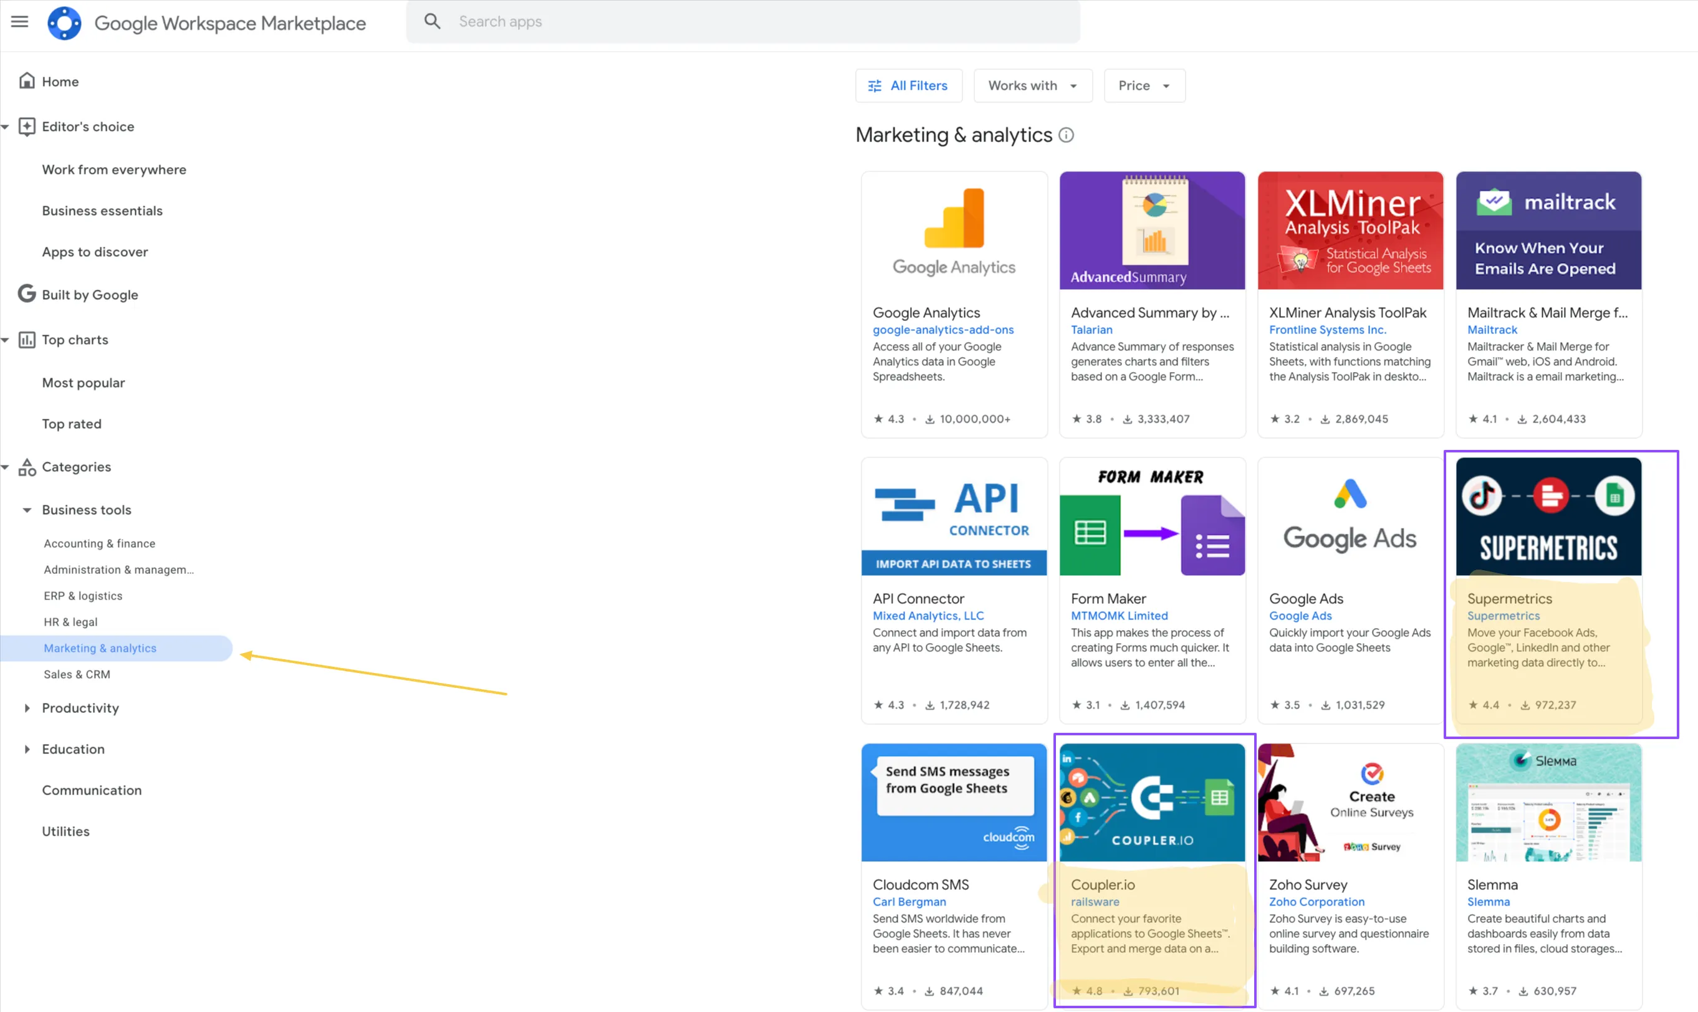Open the Mixed Analytics, LLC developer link
This screenshot has width=1698, height=1012.
pyautogui.click(x=928, y=616)
